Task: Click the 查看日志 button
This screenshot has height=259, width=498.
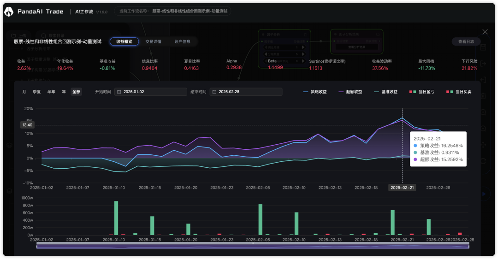Action: [466, 41]
